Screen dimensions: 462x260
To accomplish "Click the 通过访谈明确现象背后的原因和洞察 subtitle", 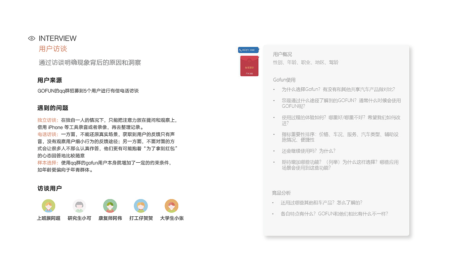I will click(x=90, y=62).
